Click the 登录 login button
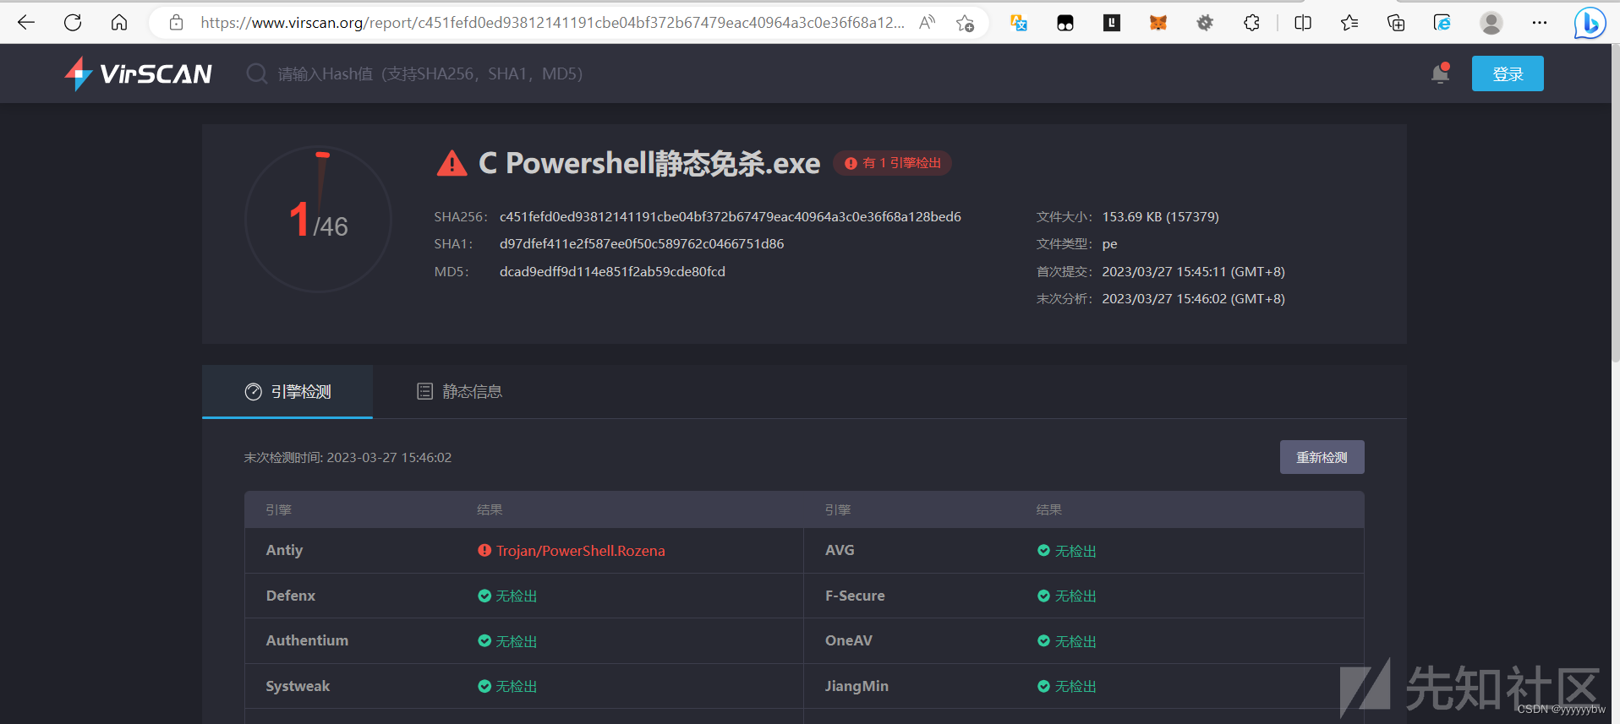 (x=1508, y=73)
